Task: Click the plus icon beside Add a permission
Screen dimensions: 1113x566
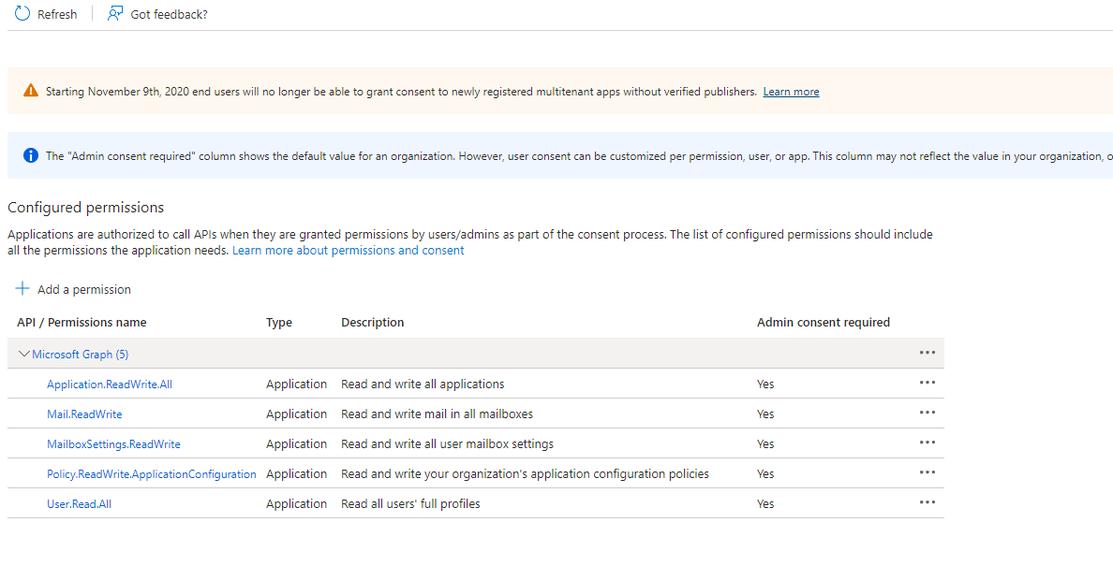Action: pyautogui.click(x=22, y=288)
